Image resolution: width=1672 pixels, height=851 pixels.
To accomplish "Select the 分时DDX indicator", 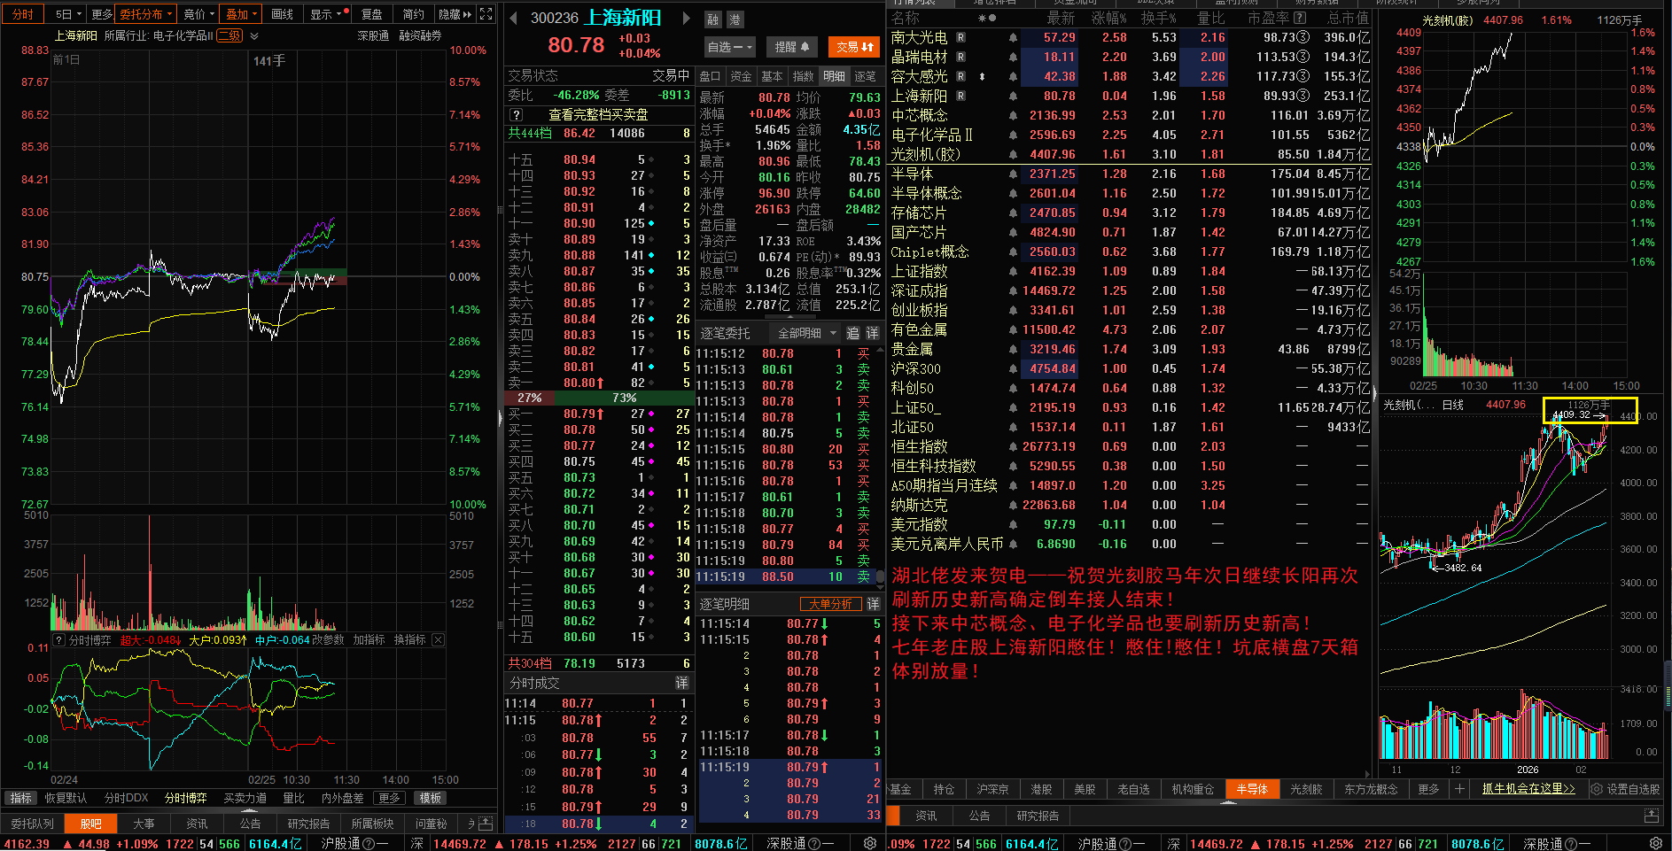I will pos(127,798).
